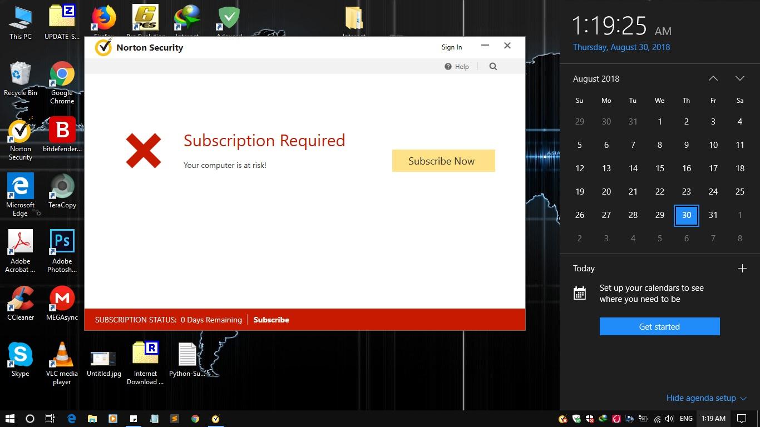The width and height of the screenshot is (760, 427).
Task: Open Adobe Photoshop desktop shortcut
Action: click(x=62, y=251)
